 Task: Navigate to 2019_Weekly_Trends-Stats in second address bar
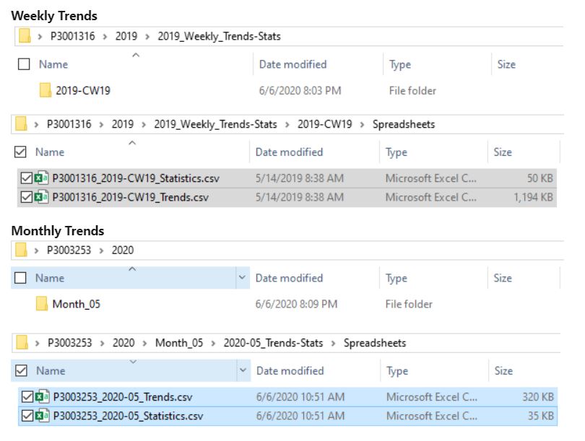tap(215, 124)
